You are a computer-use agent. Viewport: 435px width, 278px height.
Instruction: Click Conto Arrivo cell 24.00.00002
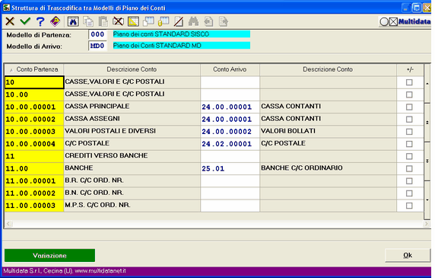pyautogui.click(x=230, y=132)
